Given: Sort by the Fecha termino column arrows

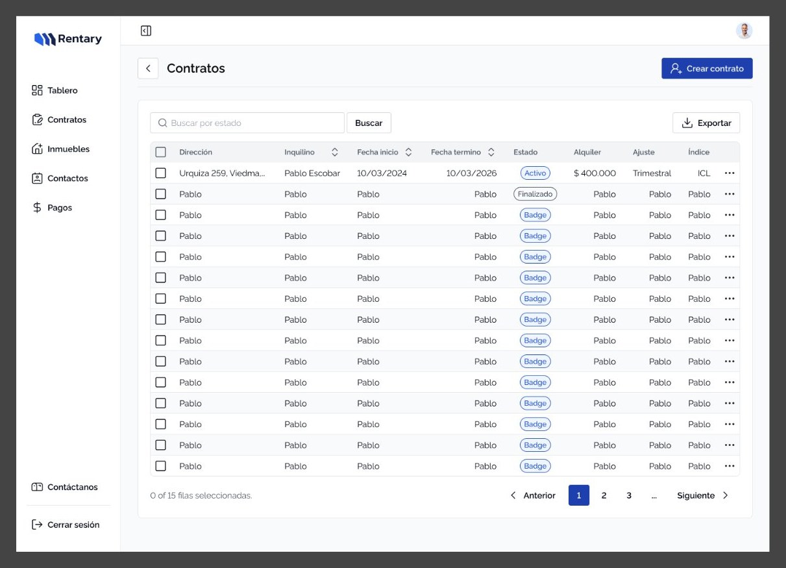Looking at the screenshot, I should [491, 152].
